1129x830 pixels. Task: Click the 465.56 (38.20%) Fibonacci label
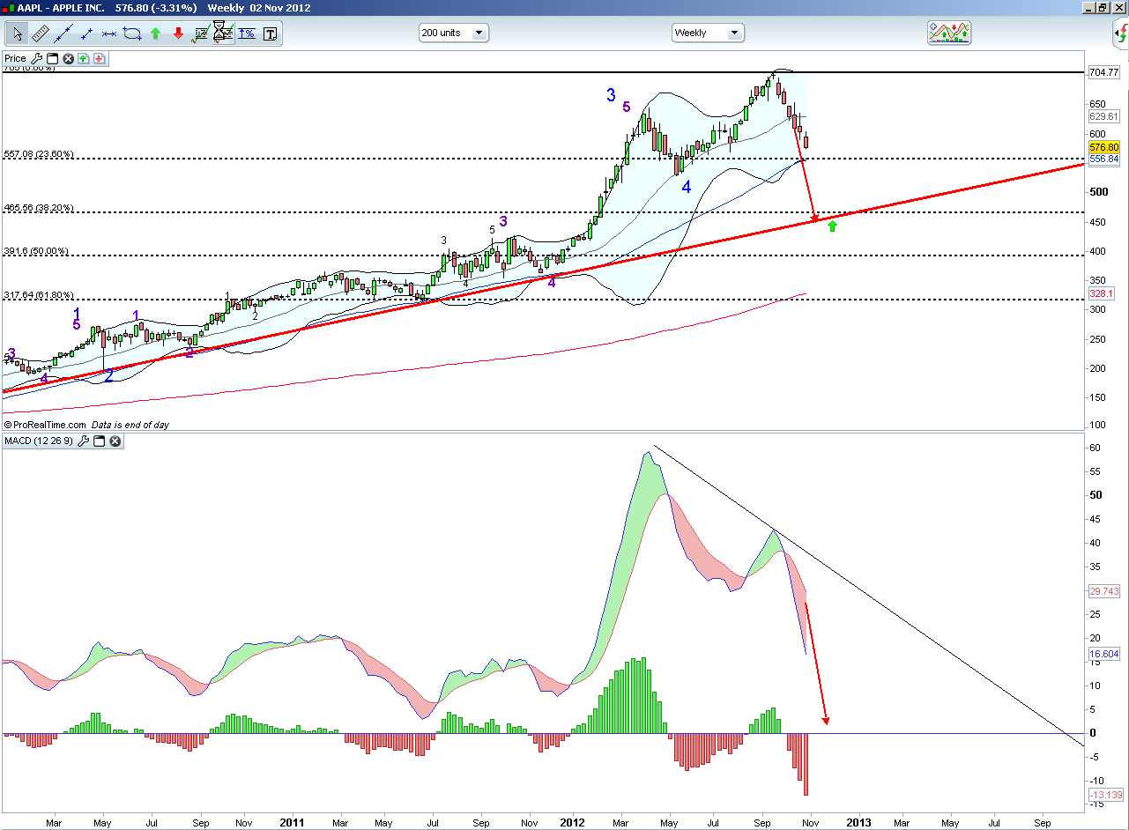coord(39,208)
